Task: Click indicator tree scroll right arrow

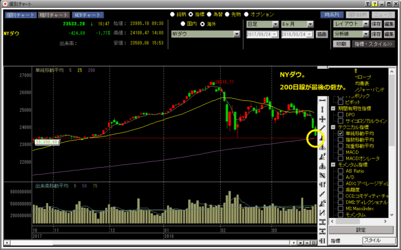Action: 385,221
